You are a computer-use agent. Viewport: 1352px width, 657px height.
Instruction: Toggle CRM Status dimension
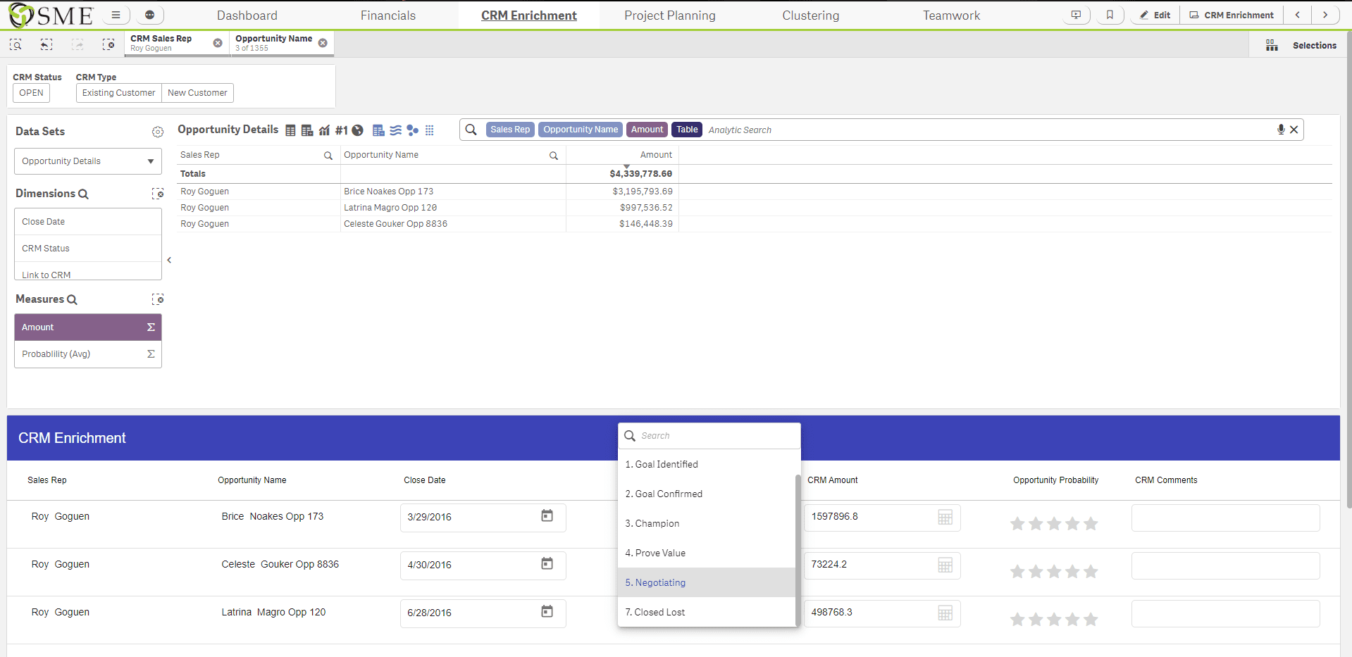click(88, 249)
